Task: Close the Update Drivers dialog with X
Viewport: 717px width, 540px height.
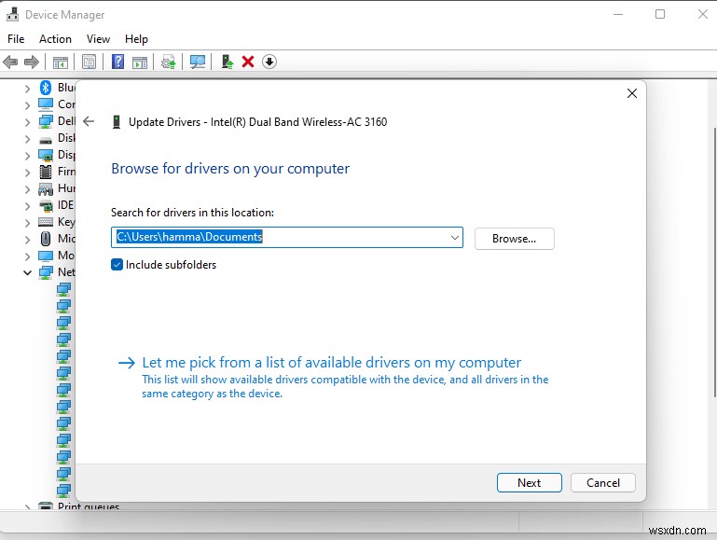Action: coord(632,93)
